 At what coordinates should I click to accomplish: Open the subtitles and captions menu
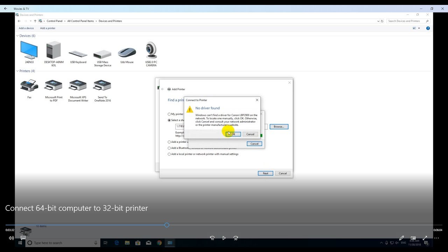click(x=23, y=238)
